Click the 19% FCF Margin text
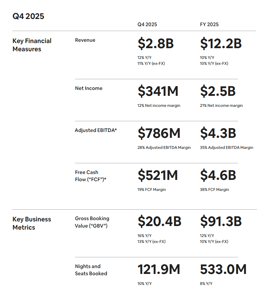 (152, 190)
